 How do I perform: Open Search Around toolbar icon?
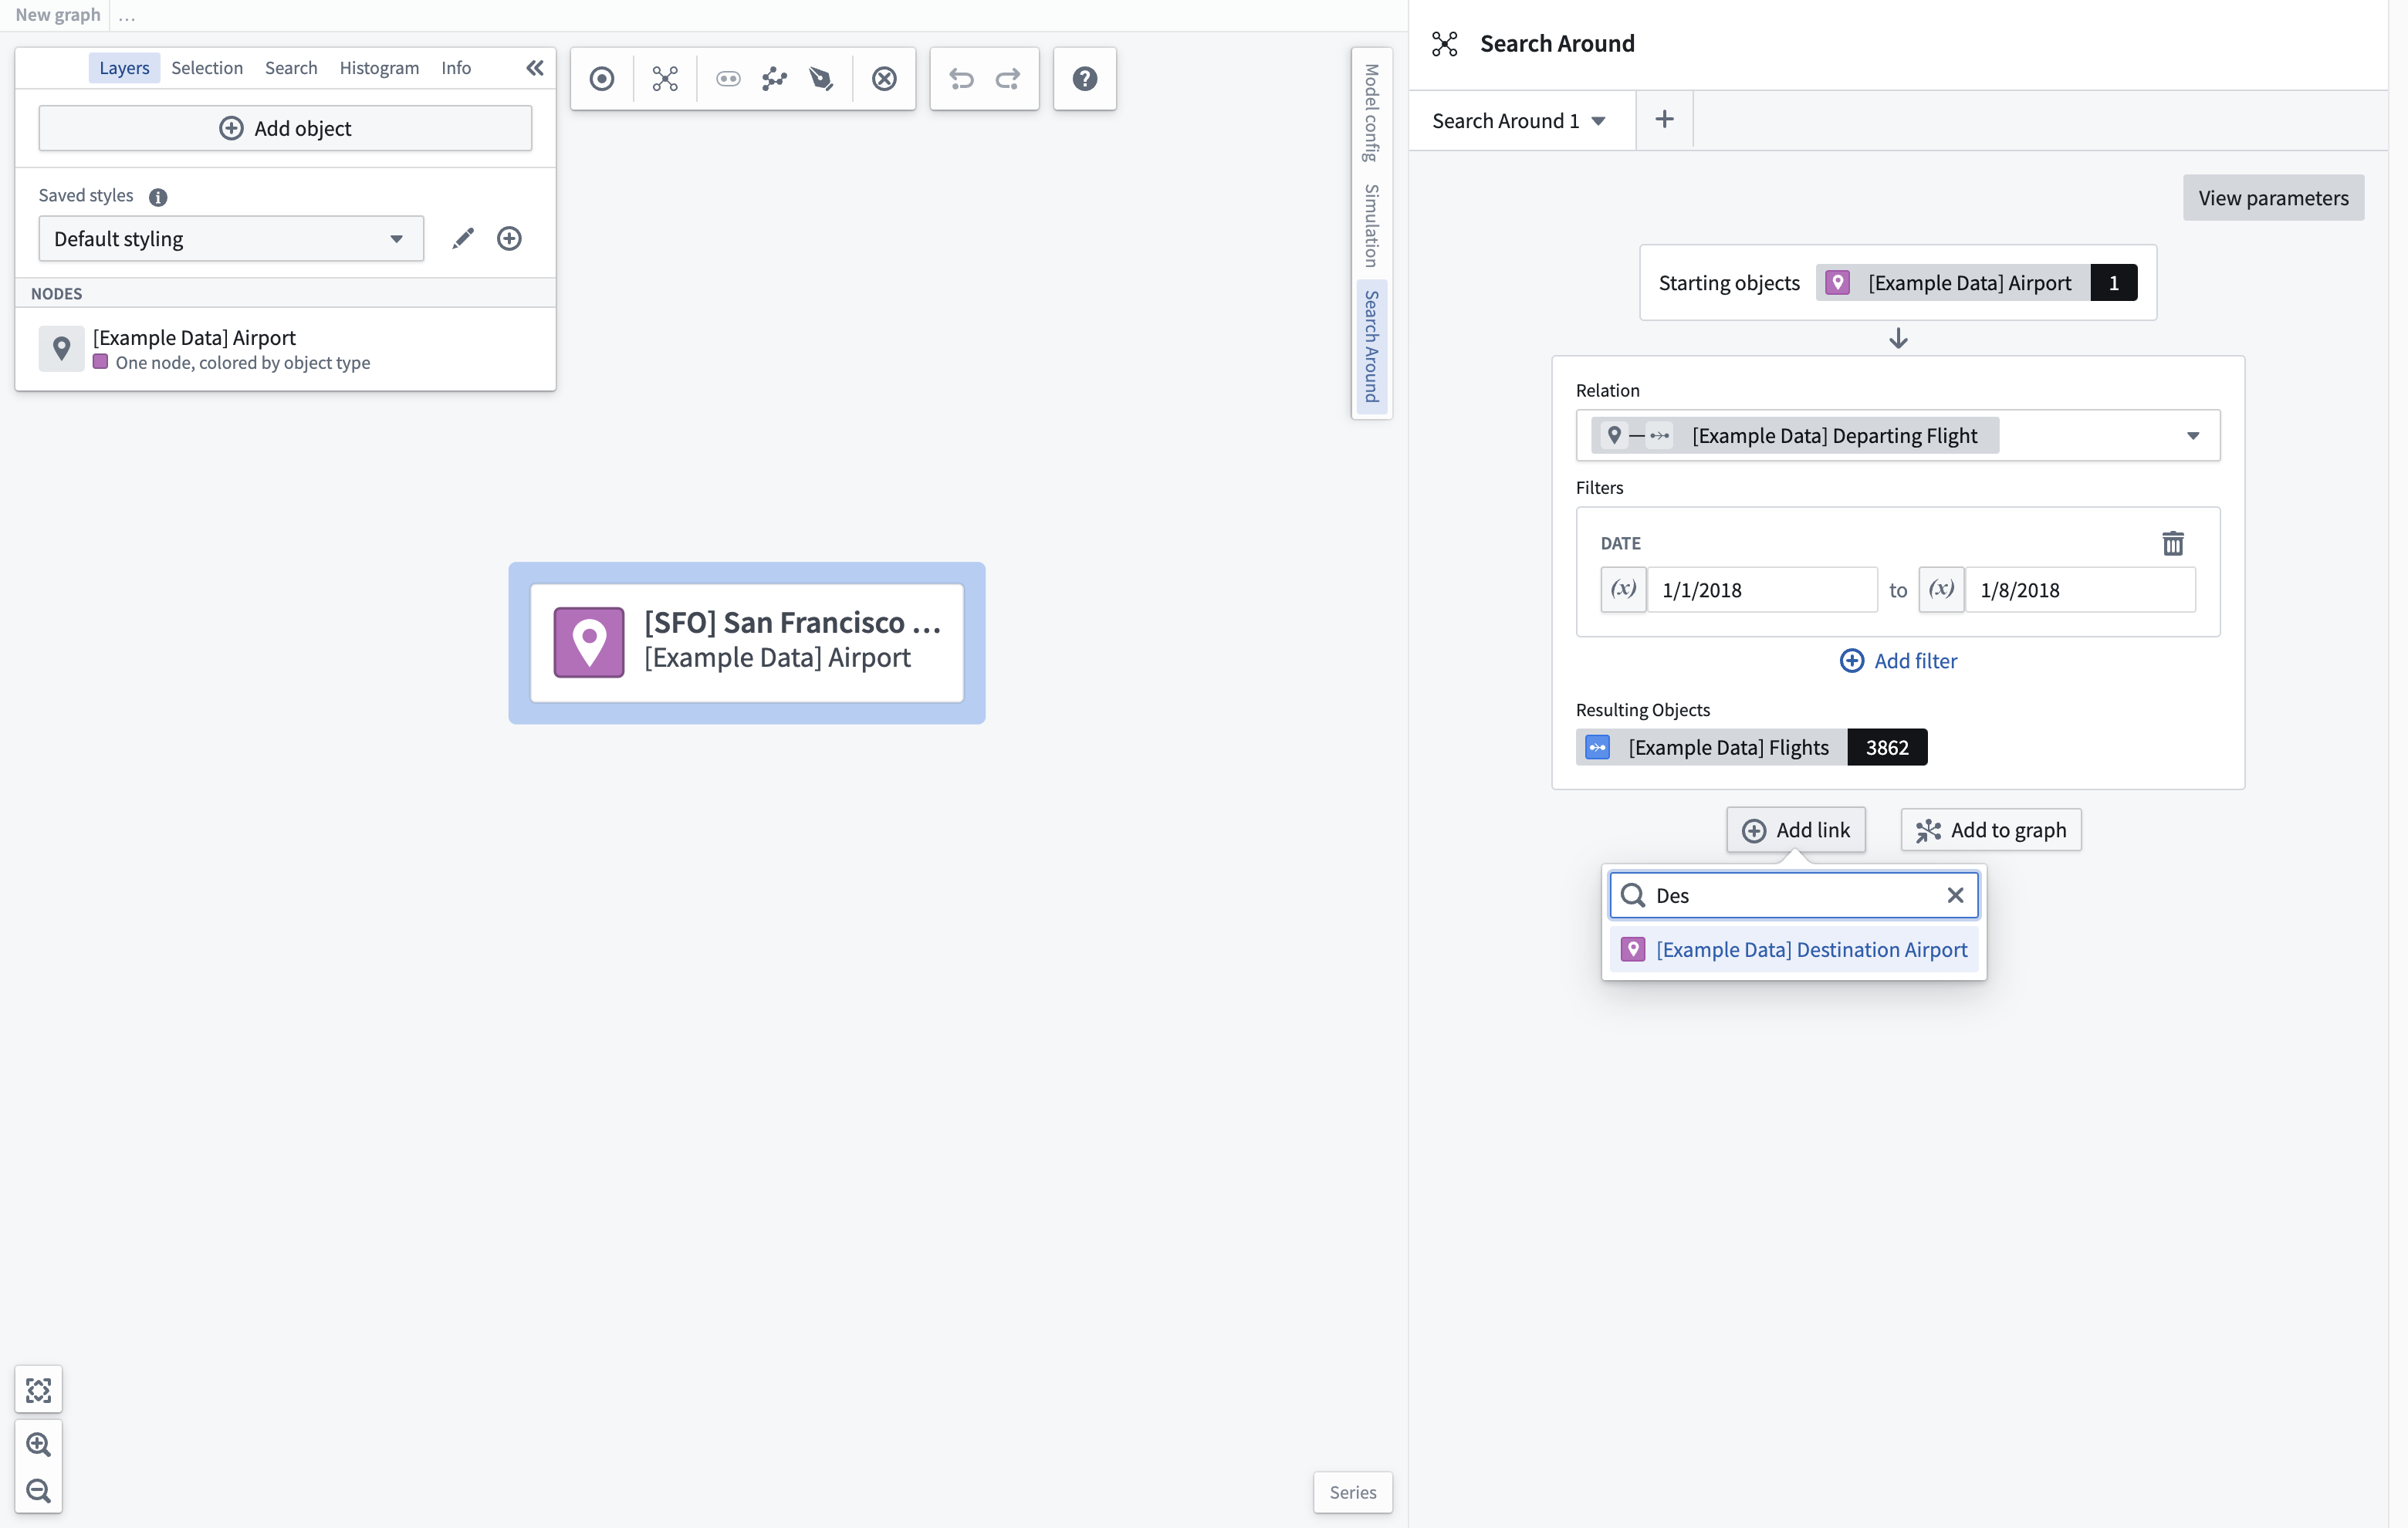click(x=665, y=79)
